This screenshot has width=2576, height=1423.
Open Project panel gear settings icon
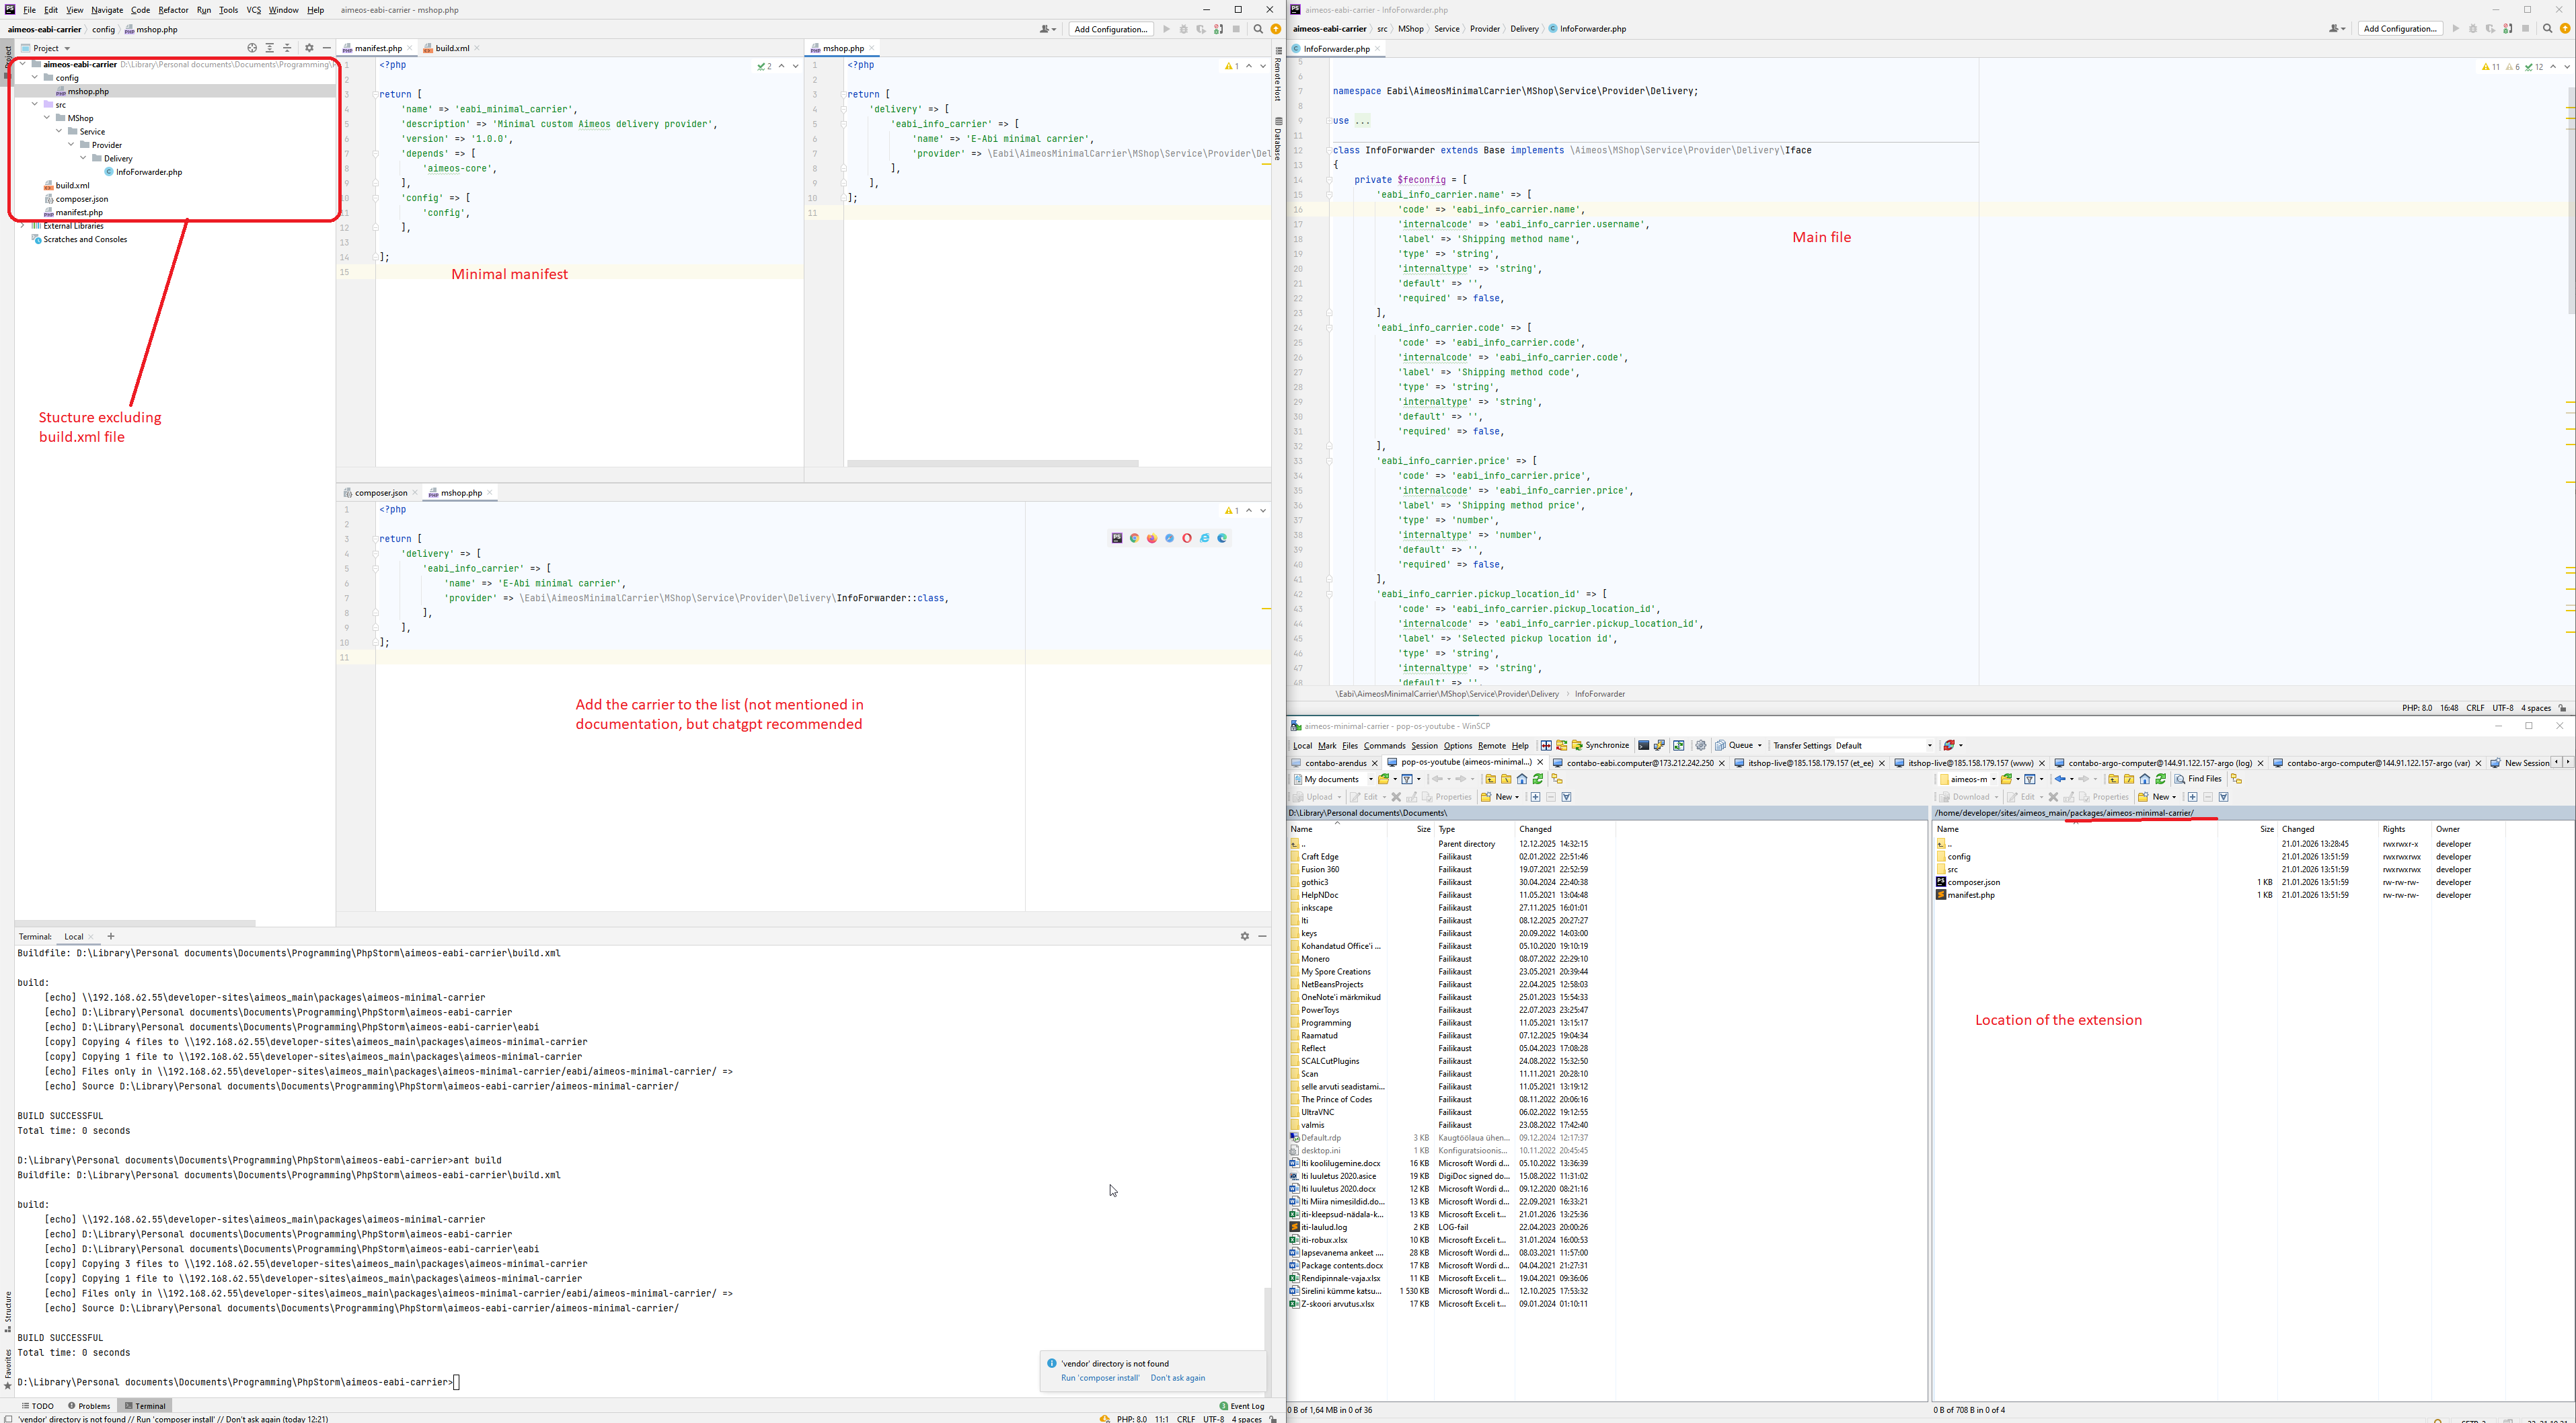click(x=309, y=48)
